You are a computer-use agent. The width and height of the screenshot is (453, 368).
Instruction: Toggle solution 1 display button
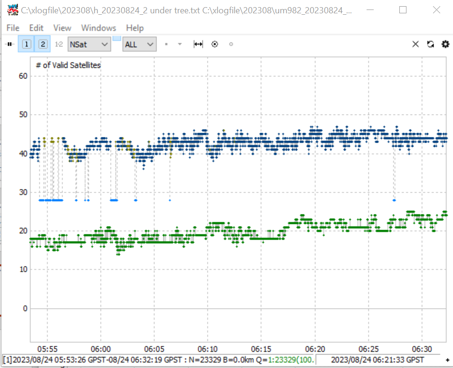coord(26,44)
